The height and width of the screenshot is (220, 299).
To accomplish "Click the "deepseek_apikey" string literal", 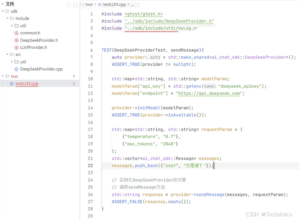I will tap(240, 86).
